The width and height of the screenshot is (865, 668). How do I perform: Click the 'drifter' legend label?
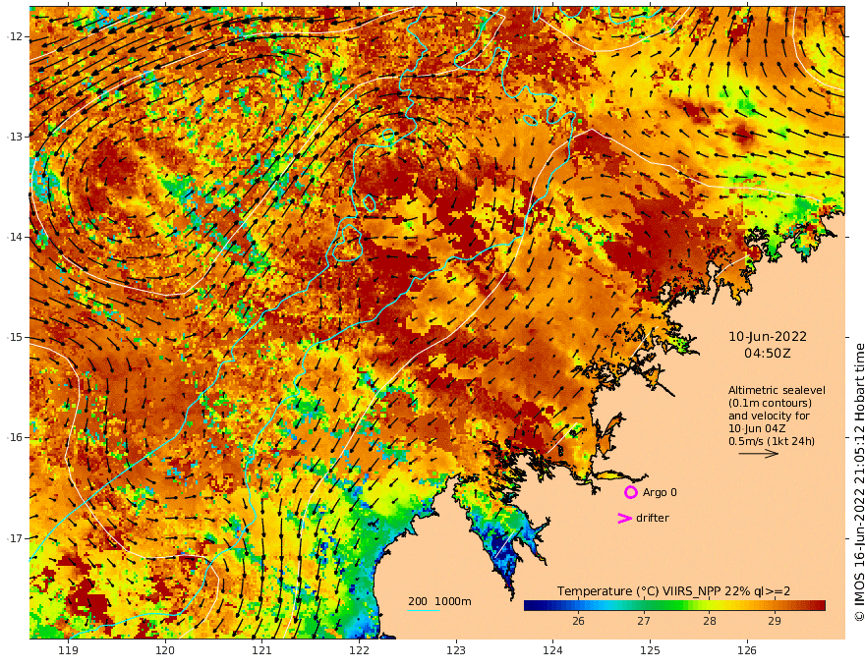(653, 518)
